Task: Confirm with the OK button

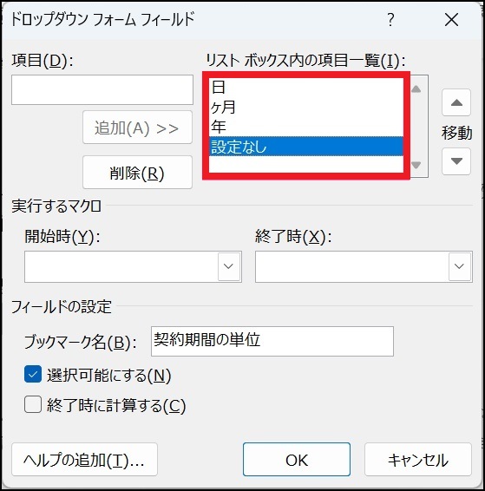Action: pos(297,460)
